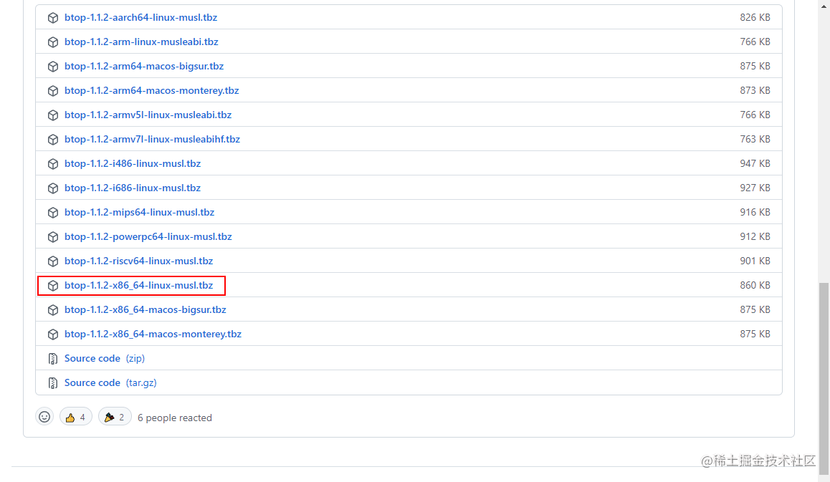Click package icon beside btop-1.1.2-i486-linux-musl.tbz
Image resolution: width=830 pixels, height=482 pixels.
(53, 163)
